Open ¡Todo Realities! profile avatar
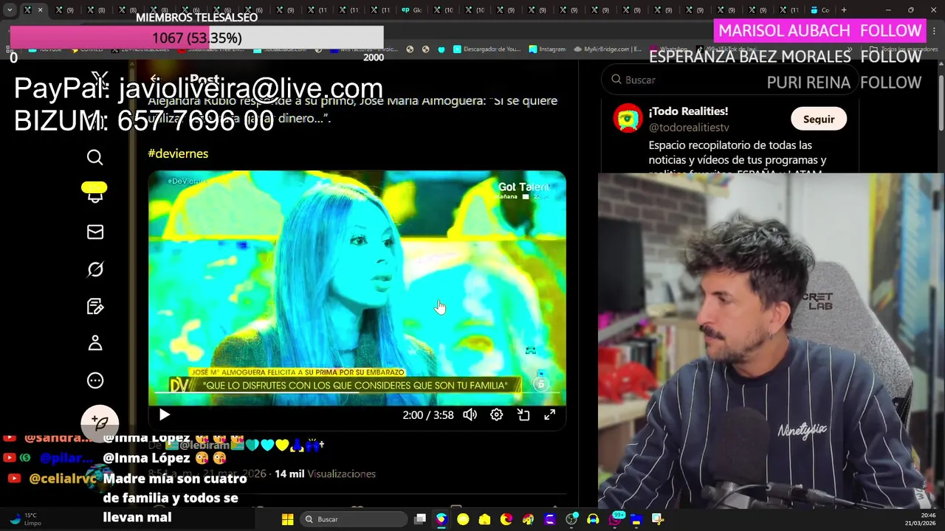The width and height of the screenshot is (945, 531). point(628,119)
